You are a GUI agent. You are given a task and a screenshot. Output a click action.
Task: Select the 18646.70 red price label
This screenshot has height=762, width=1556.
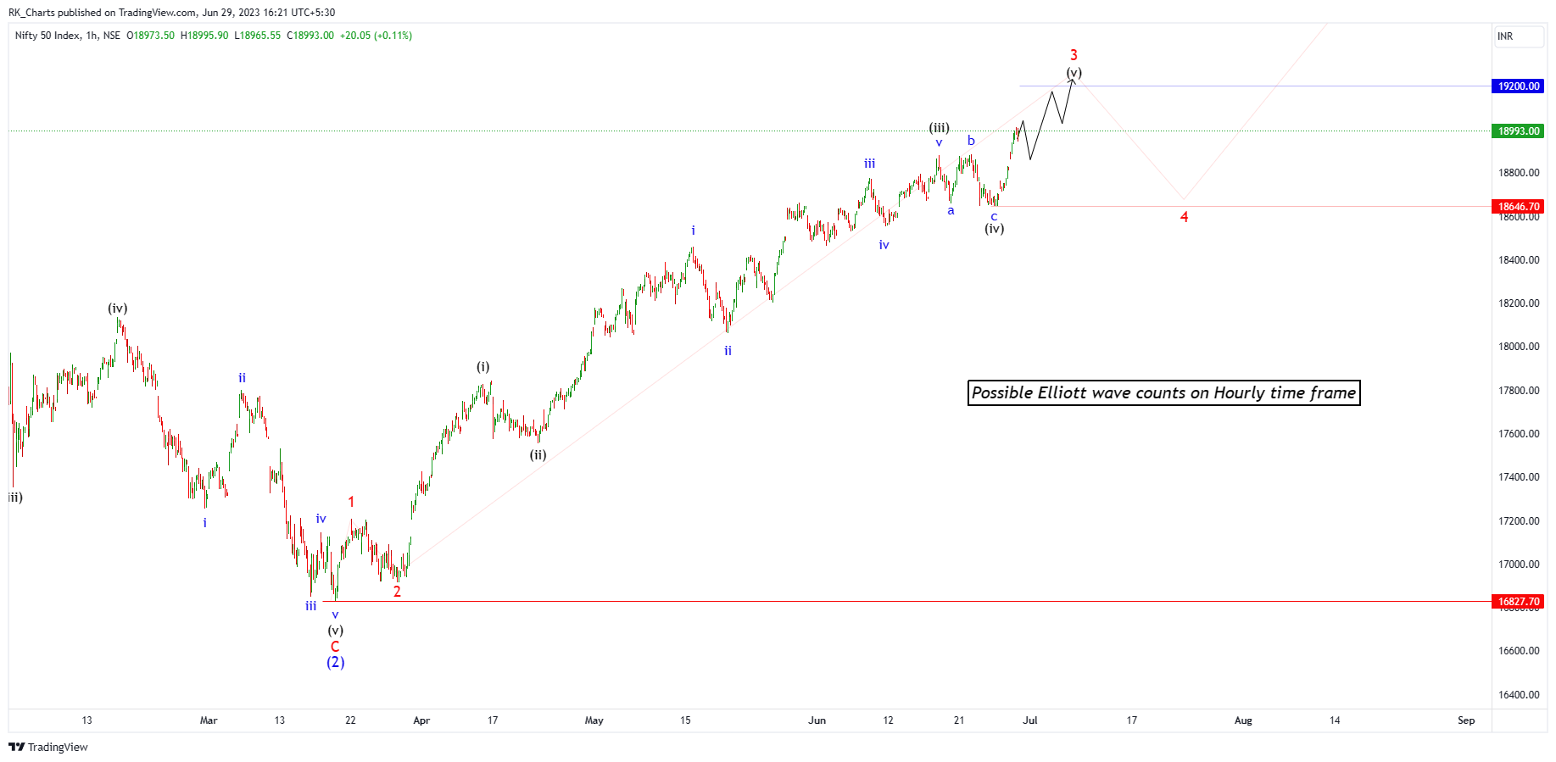[x=1518, y=207]
